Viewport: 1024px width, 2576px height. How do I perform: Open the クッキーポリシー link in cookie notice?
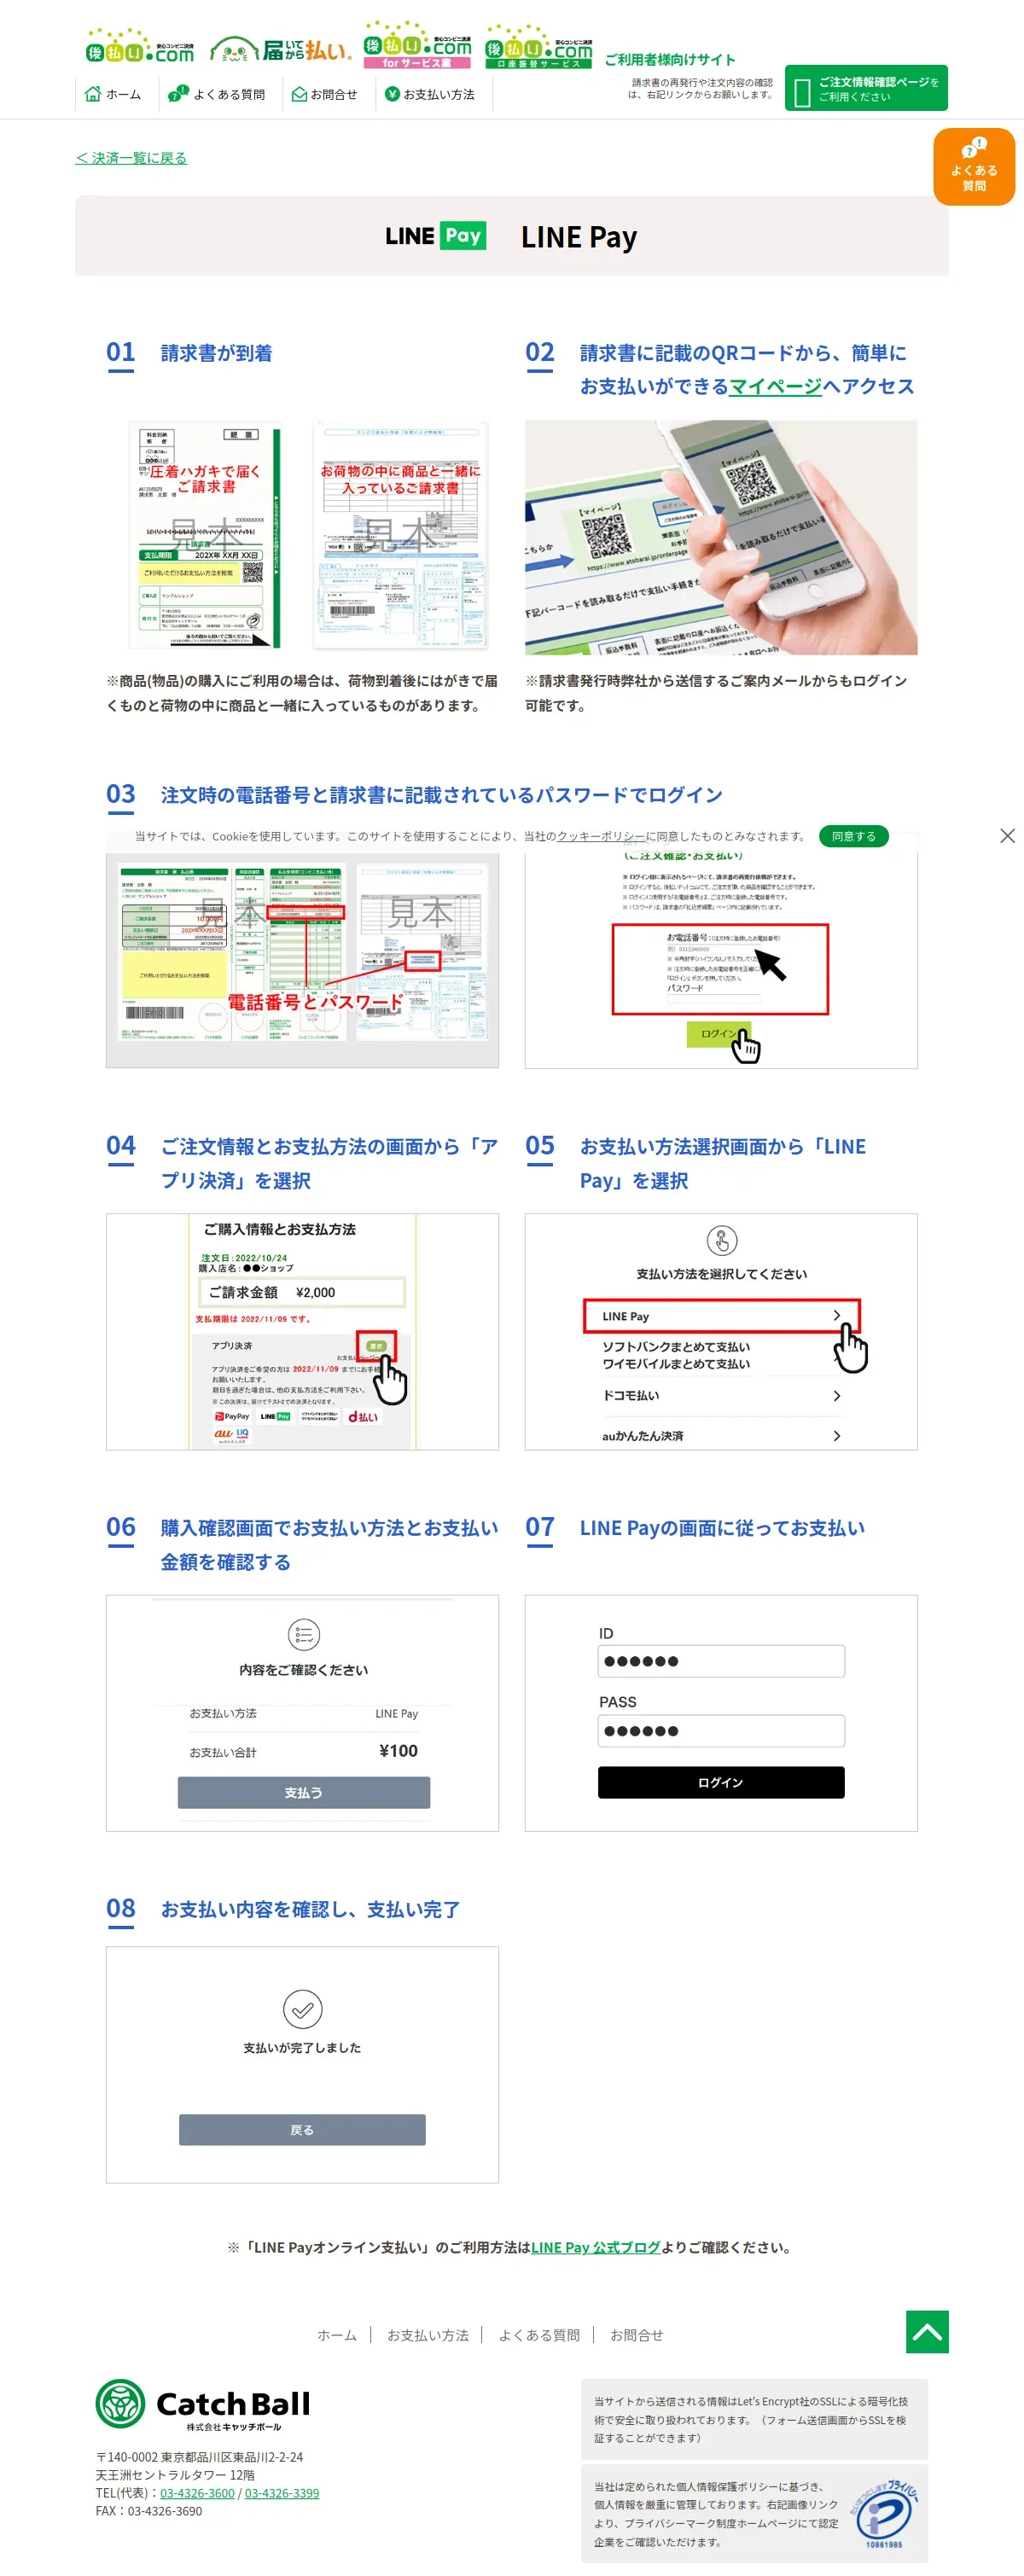click(x=601, y=836)
